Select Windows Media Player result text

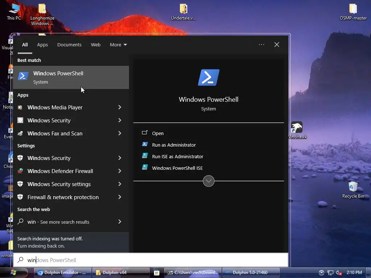coord(55,107)
